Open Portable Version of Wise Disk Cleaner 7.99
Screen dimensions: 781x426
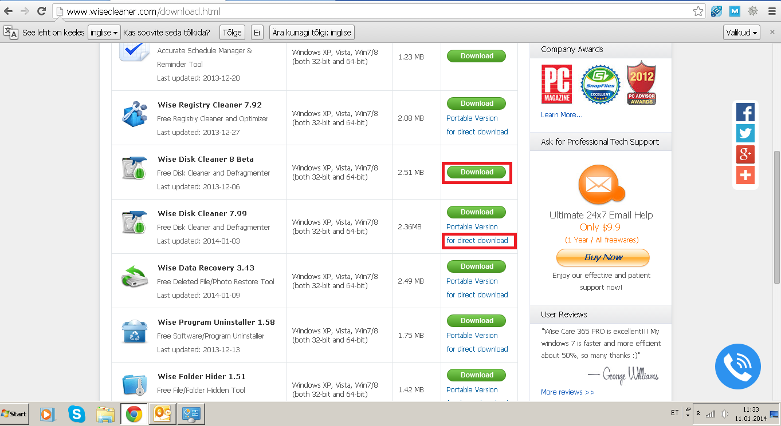[472, 227]
